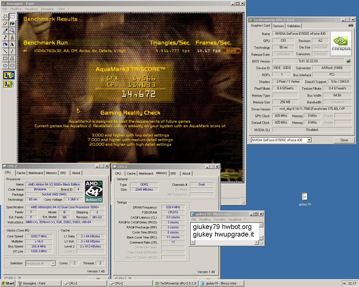
Task: Open the Modifica menu in Paint
Action: pyautogui.click(x=16, y=9)
